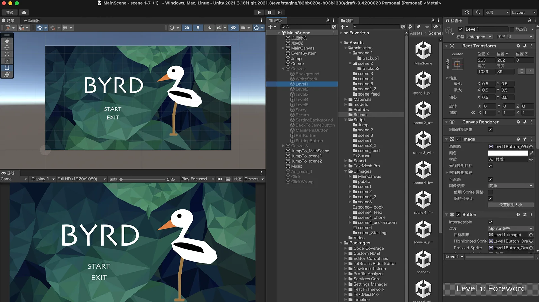Image resolution: width=539 pixels, height=302 pixels.
Task: Expand the MainCanvas hierarchy node
Action: tap(283, 48)
